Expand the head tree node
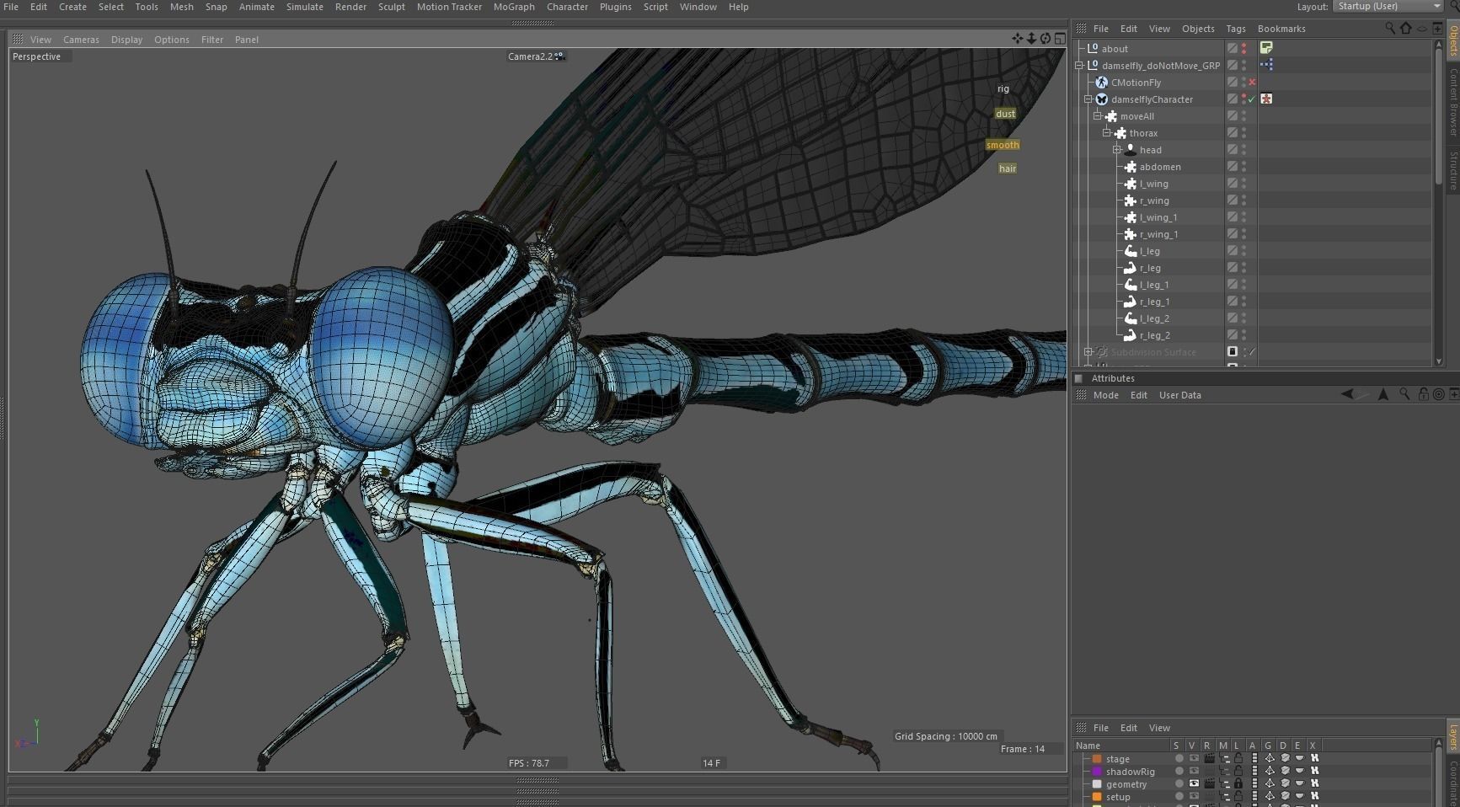Screen dimensions: 1460x807 1117,149
